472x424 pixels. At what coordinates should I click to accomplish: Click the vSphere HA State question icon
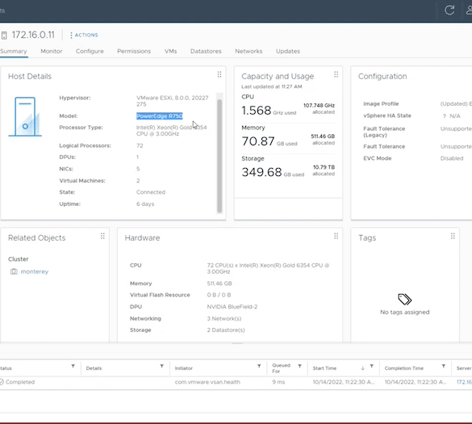445,116
